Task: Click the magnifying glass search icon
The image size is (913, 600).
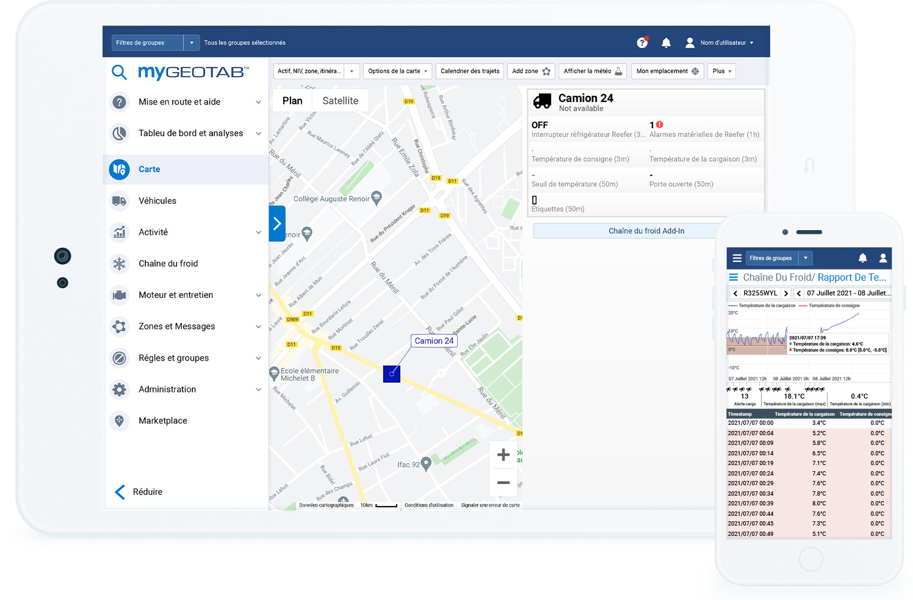Action: tap(119, 73)
